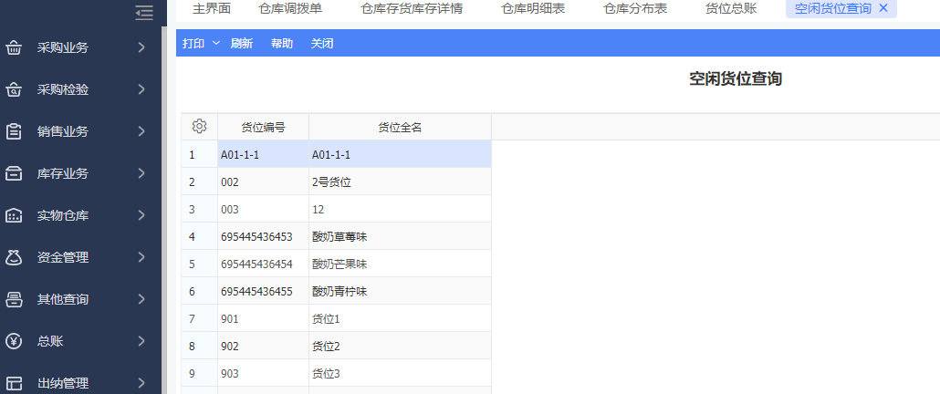Click the yen coin icon for 总账
The width and height of the screenshot is (940, 394).
[x=14, y=342]
